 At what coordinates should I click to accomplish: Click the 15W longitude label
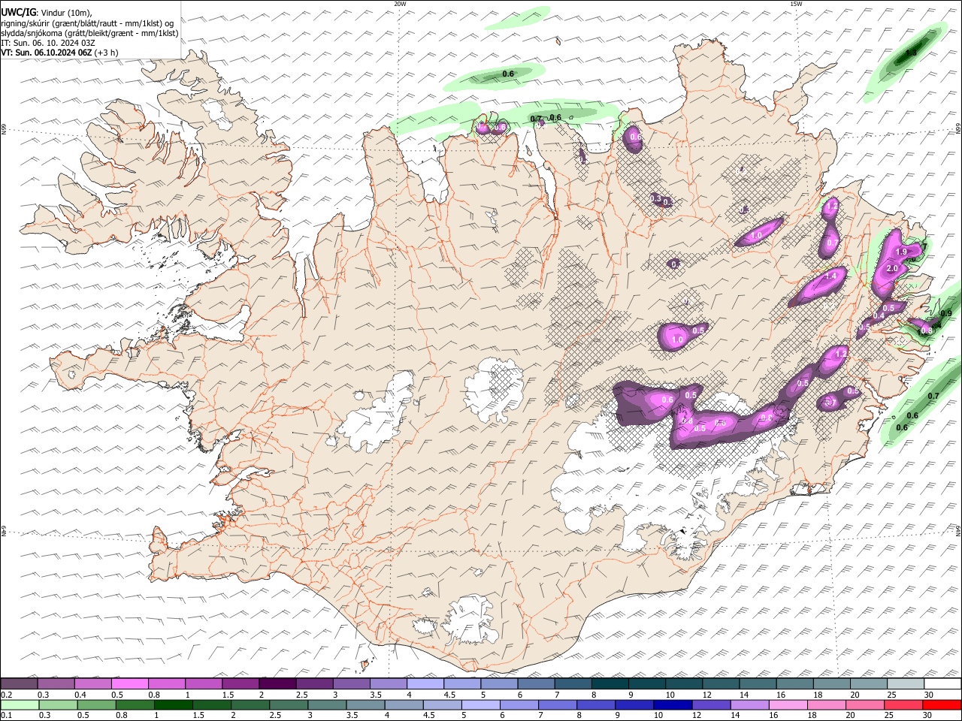(x=796, y=4)
